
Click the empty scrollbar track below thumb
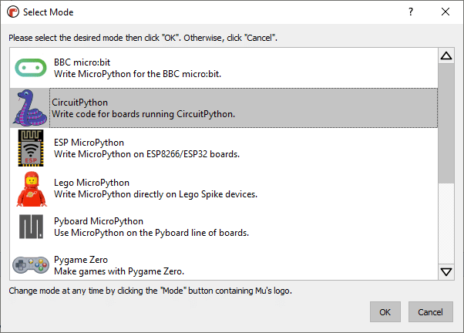click(x=446, y=224)
